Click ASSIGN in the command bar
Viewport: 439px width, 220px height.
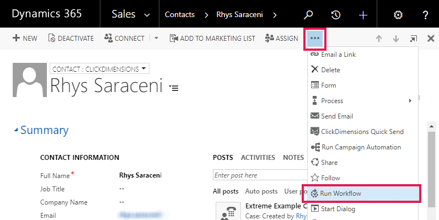point(282,38)
